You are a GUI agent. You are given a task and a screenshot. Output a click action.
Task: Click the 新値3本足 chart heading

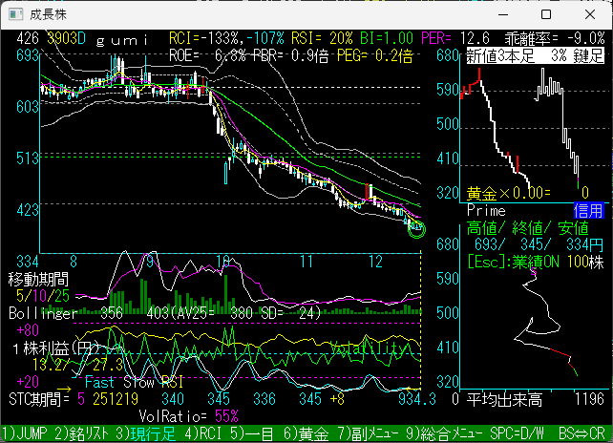[498, 56]
